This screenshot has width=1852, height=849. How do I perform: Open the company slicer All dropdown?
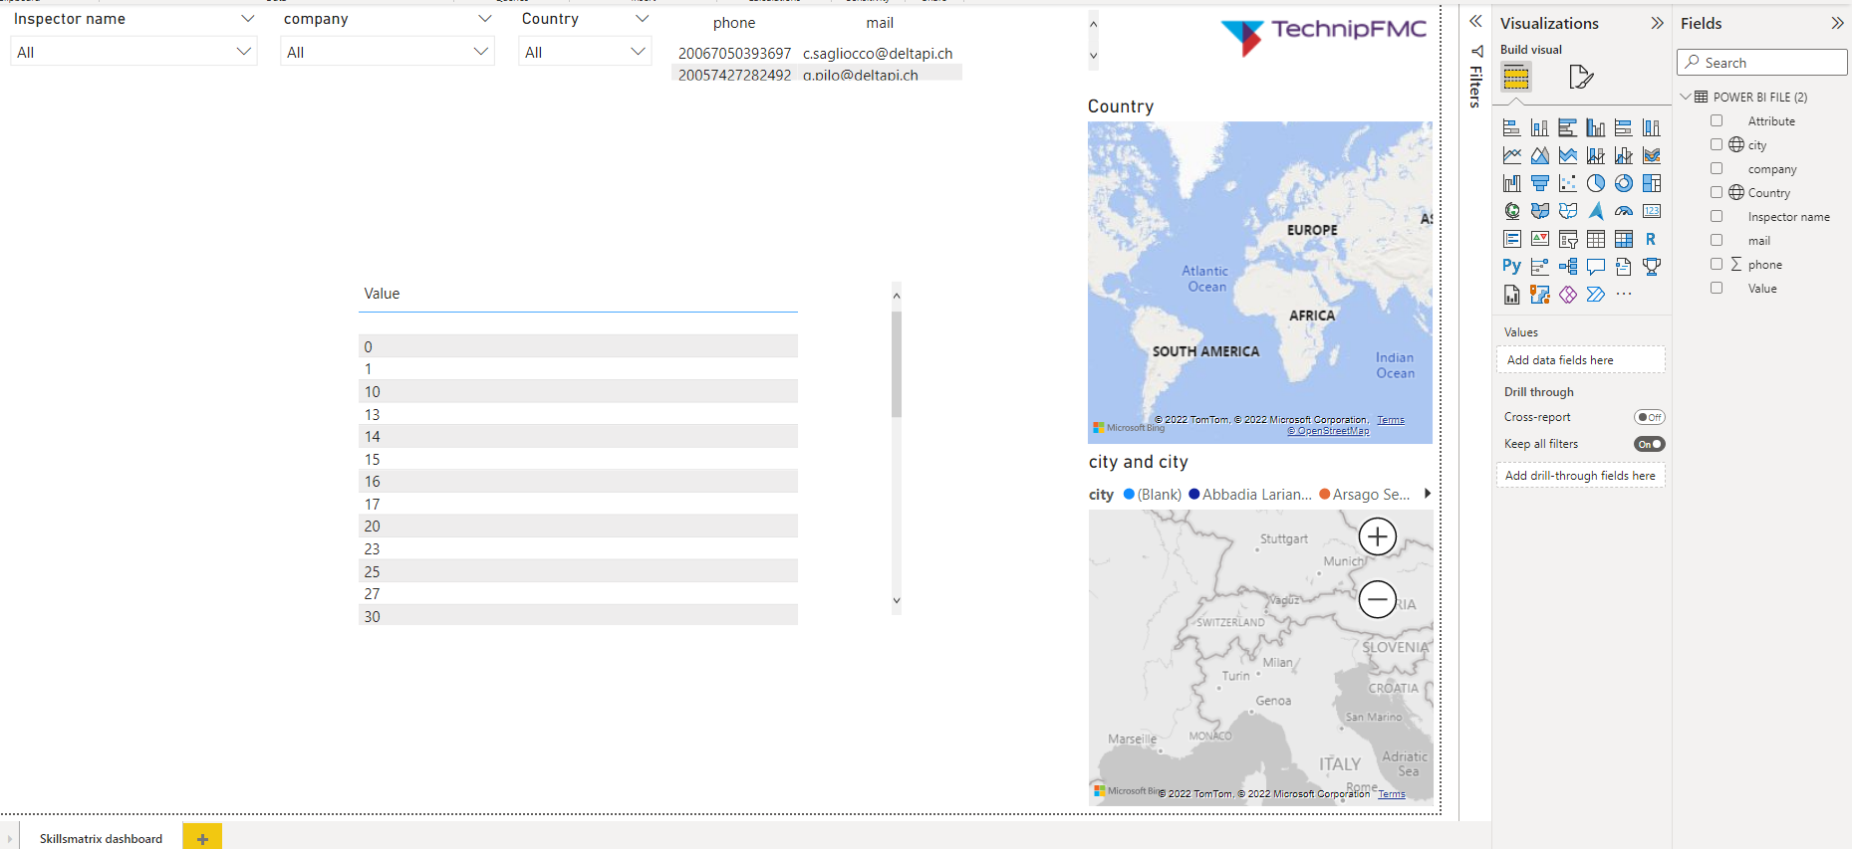[388, 52]
